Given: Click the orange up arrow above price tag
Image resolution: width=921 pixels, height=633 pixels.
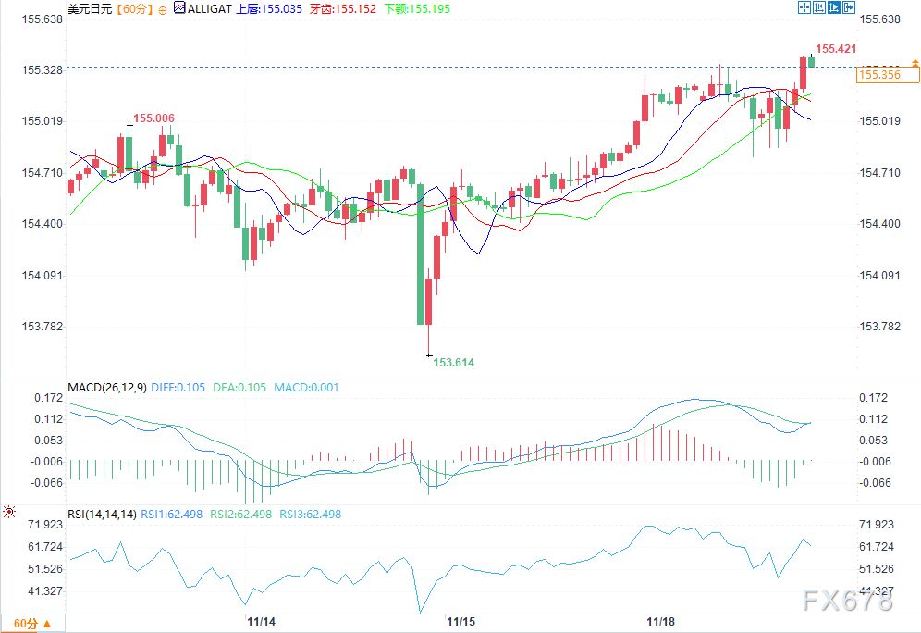Looking at the screenshot, I should pos(915,62).
